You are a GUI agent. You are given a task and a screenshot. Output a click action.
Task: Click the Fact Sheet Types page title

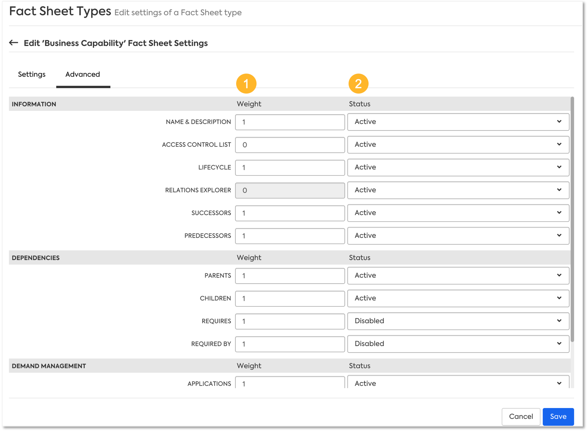60,11
